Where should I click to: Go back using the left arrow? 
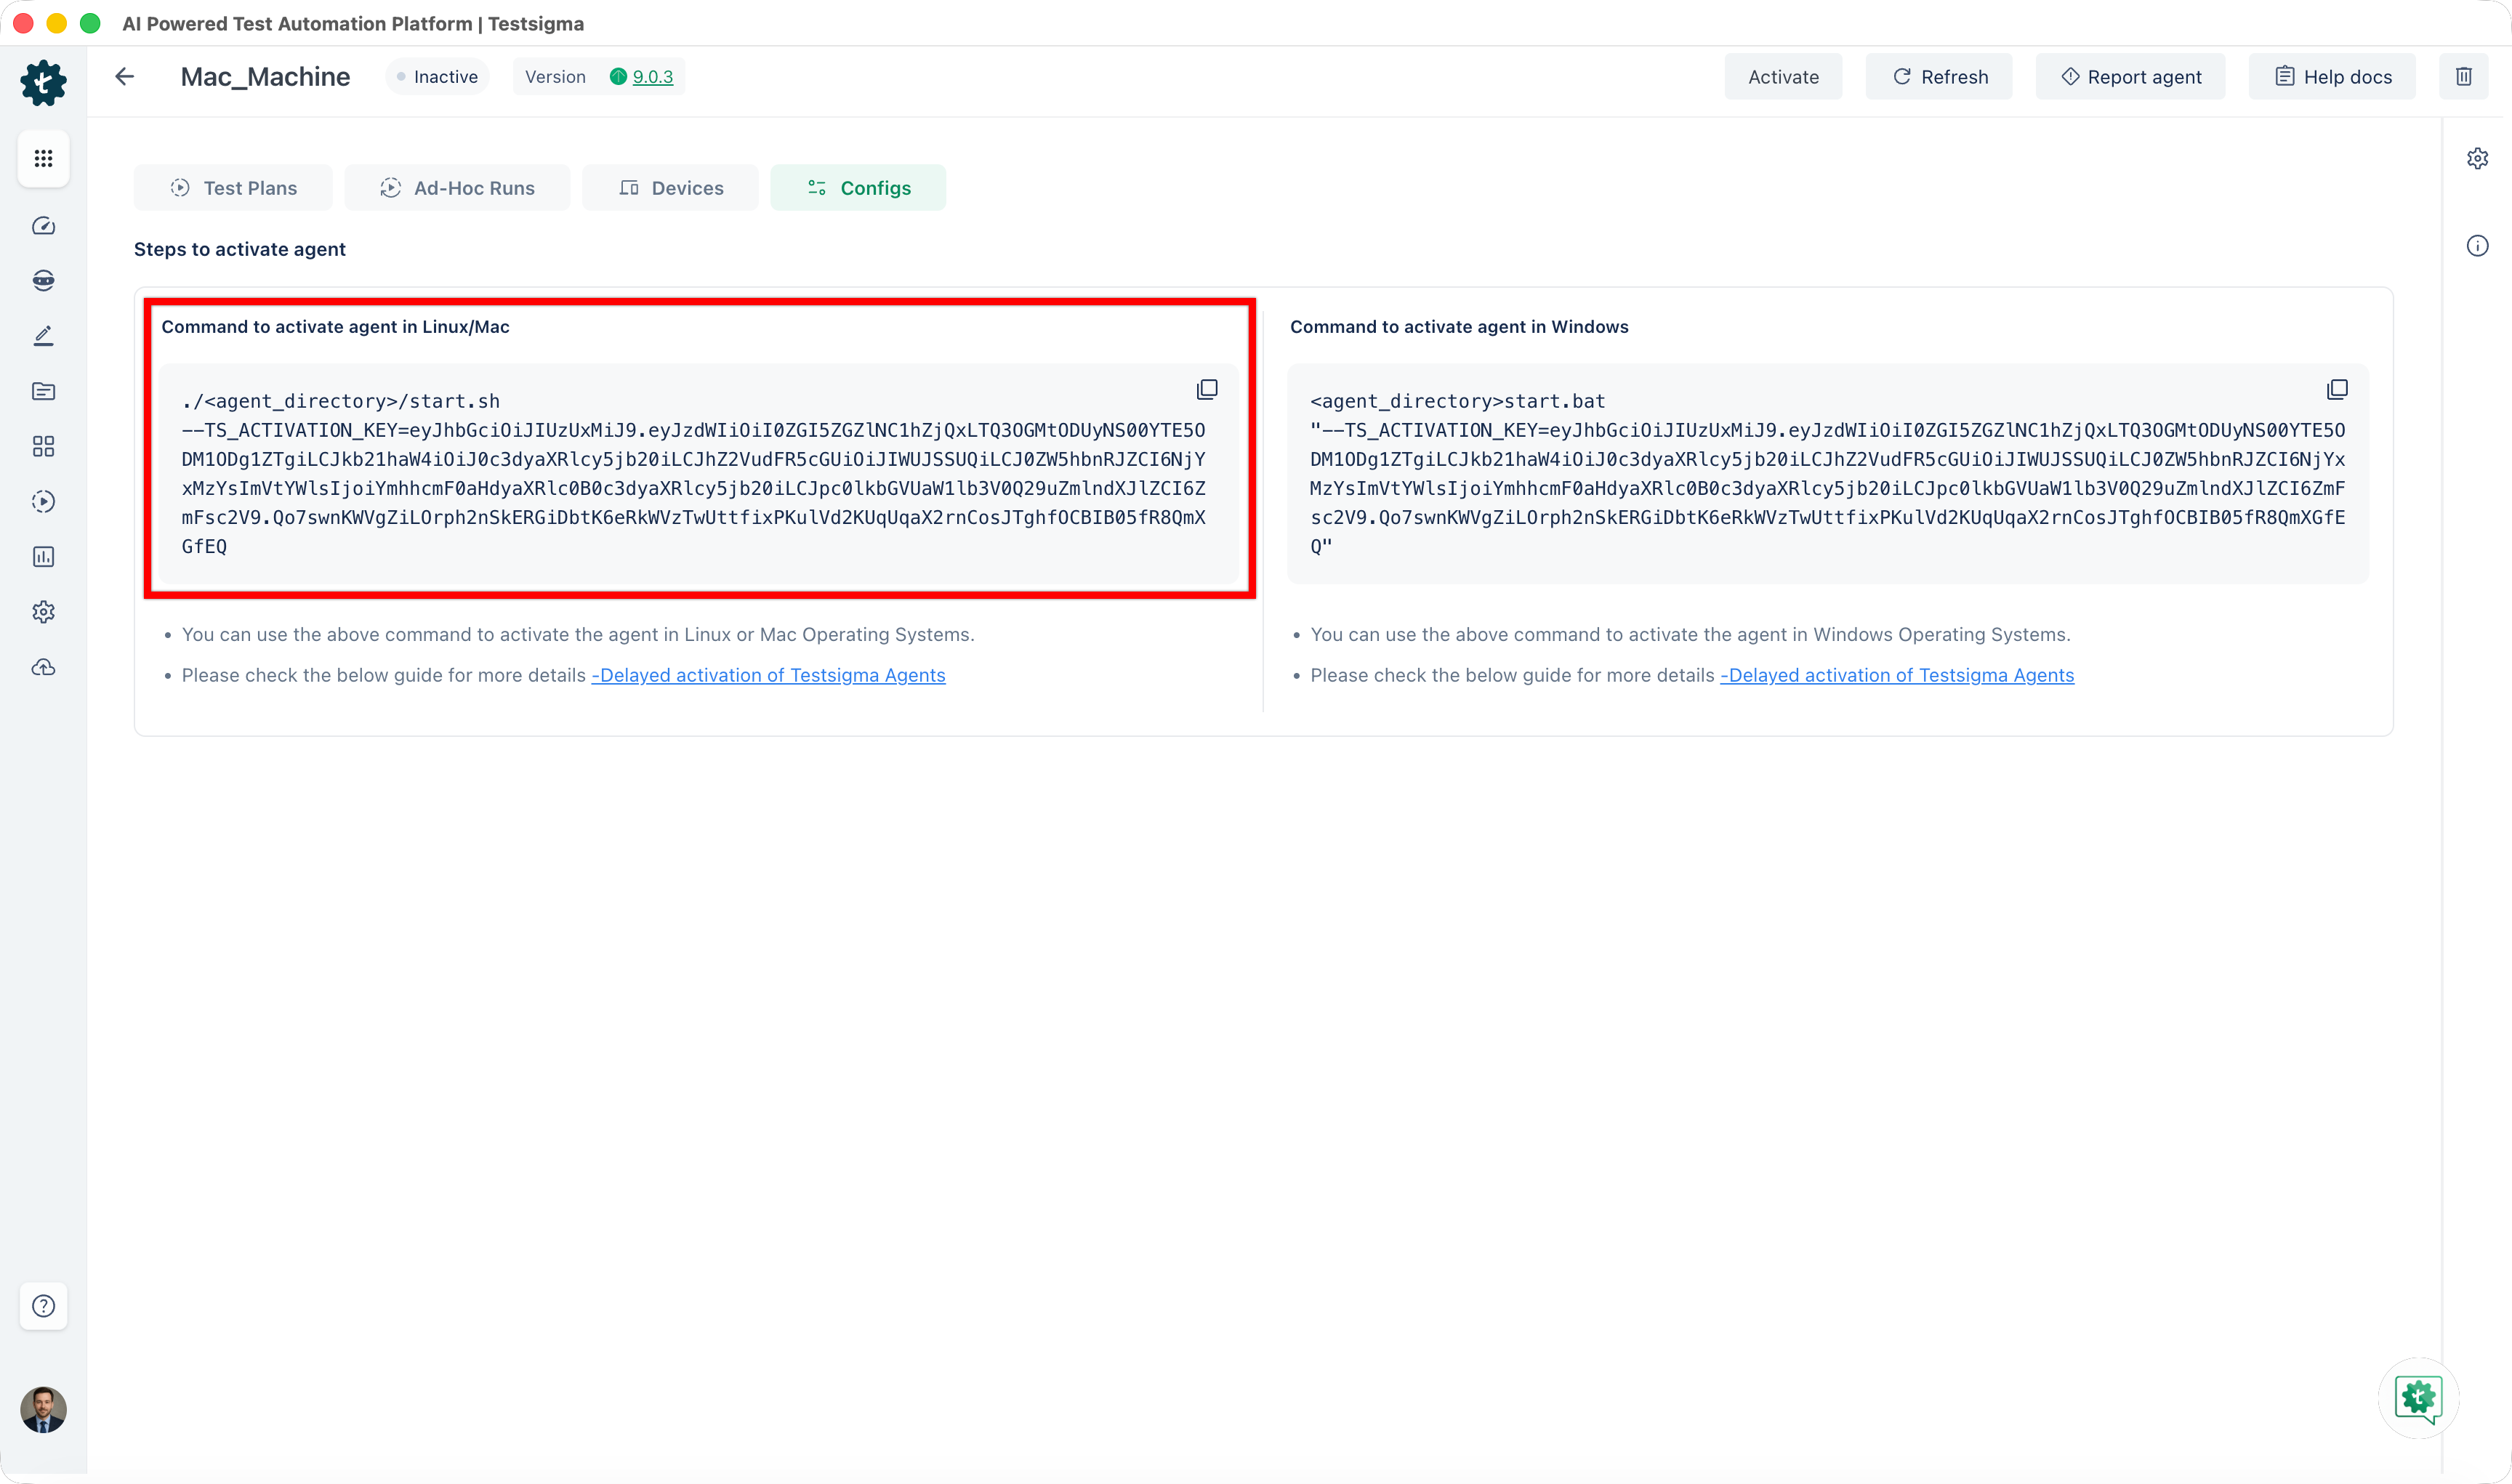[x=124, y=77]
